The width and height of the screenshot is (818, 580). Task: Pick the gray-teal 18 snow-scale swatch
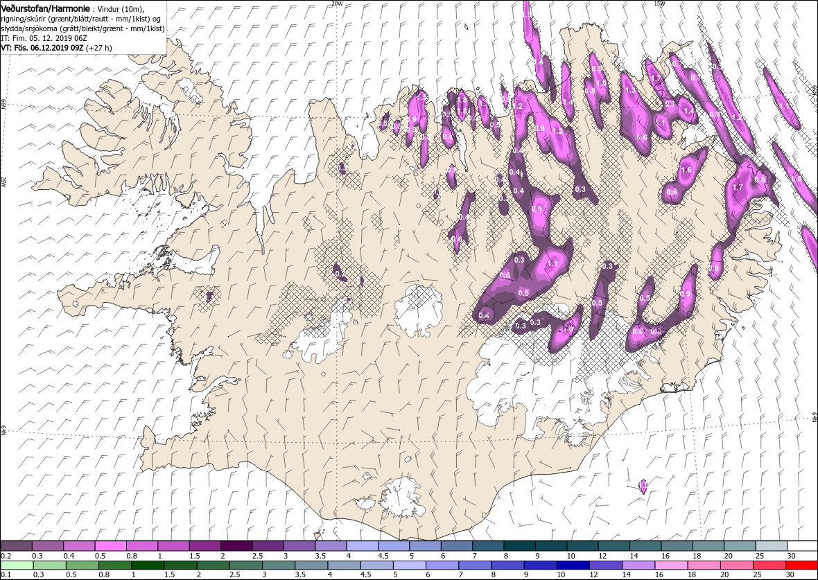coord(708,546)
